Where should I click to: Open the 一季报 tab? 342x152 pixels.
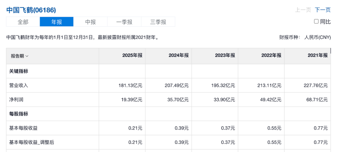(x=124, y=22)
